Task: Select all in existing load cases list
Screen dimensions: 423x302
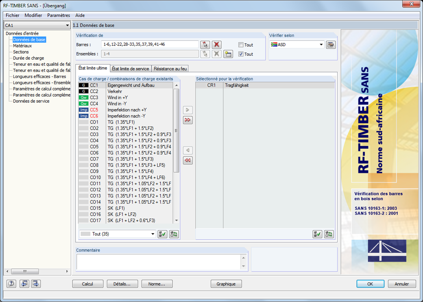Action: pyautogui.click(x=162, y=234)
